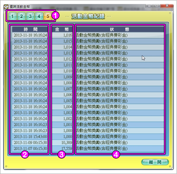
Task: Select the row with 10,389 coins
Action: 88,142
